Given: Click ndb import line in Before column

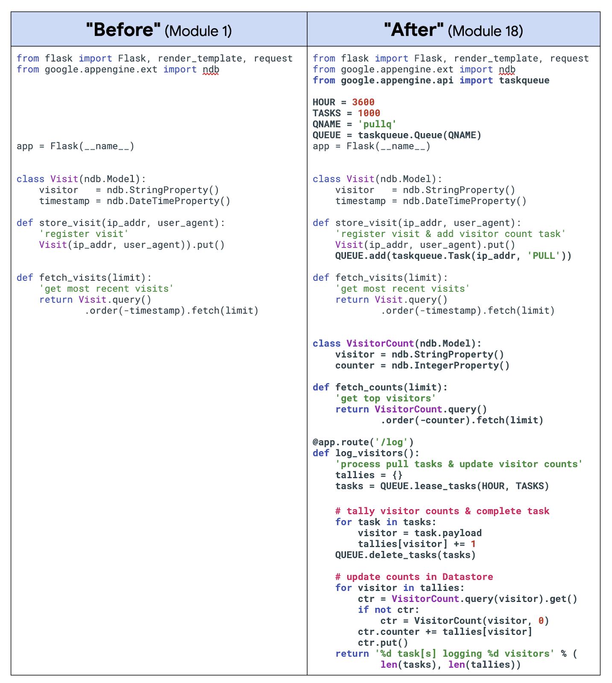Looking at the screenshot, I should pos(118,69).
